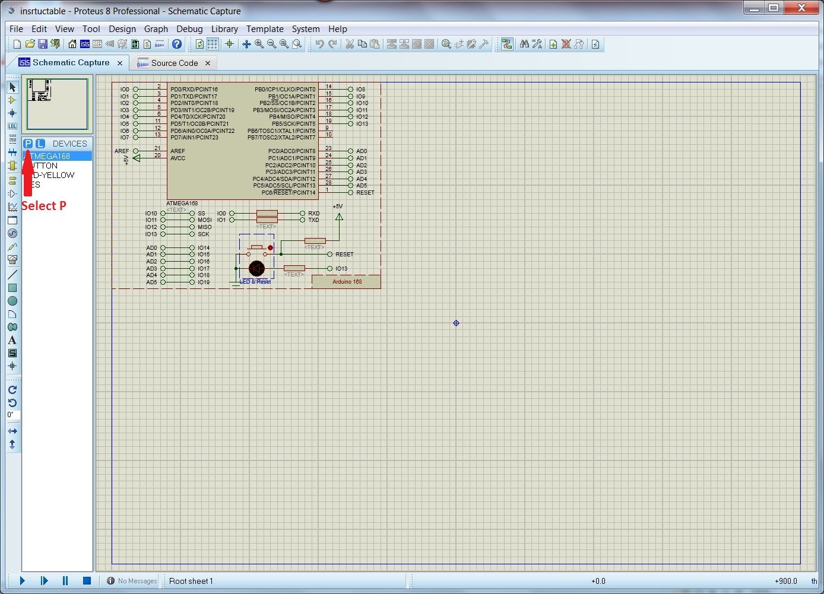Open the Library menu
This screenshot has height=594, width=824.
pos(224,28)
